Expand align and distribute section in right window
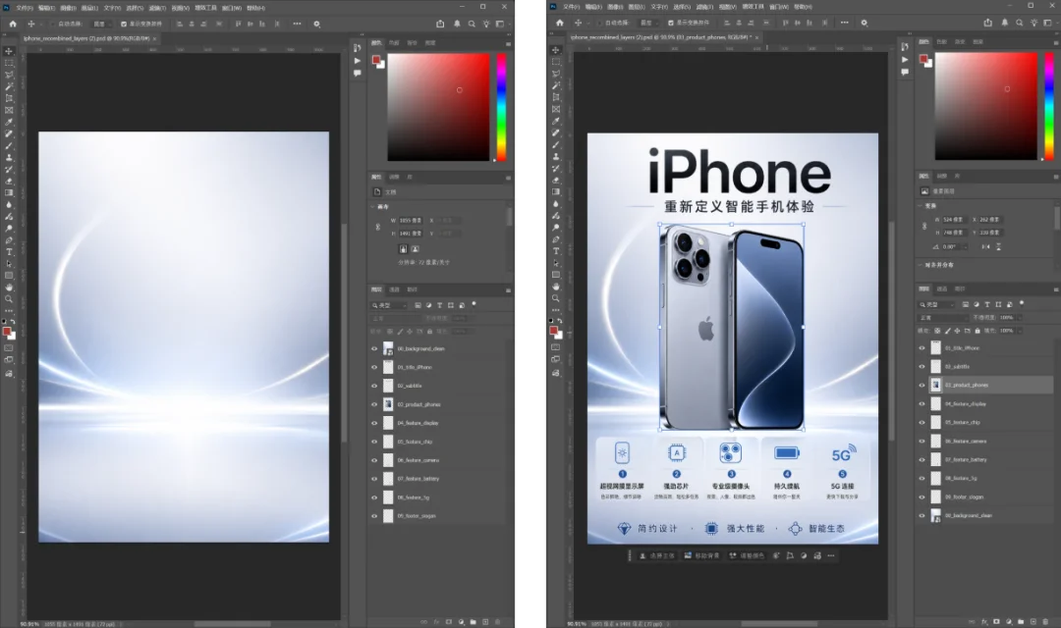Viewport: 1061px width, 628px height. click(x=921, y=265)
